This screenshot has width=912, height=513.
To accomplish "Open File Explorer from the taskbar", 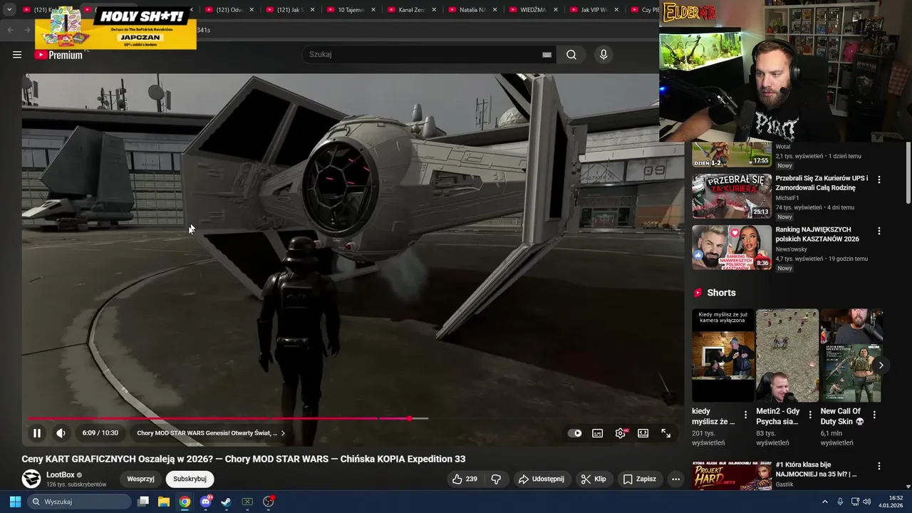I will point(164,502).
